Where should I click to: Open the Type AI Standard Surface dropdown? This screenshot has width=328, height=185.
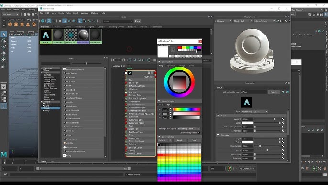click(x=254, y=111)
